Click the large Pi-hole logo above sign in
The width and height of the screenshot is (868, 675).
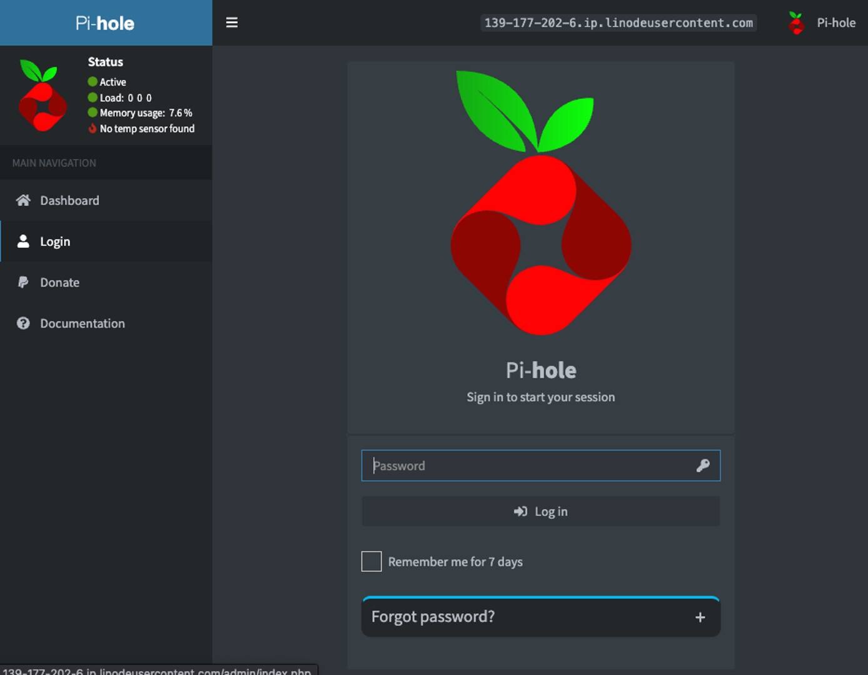pos(541,203)
